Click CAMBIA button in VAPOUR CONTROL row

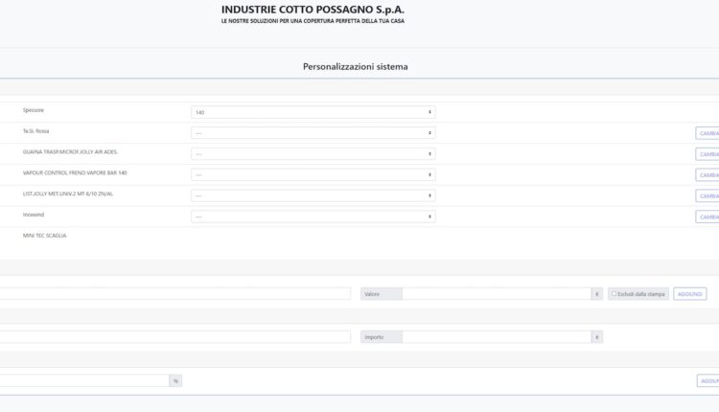[x=707, y=175]
